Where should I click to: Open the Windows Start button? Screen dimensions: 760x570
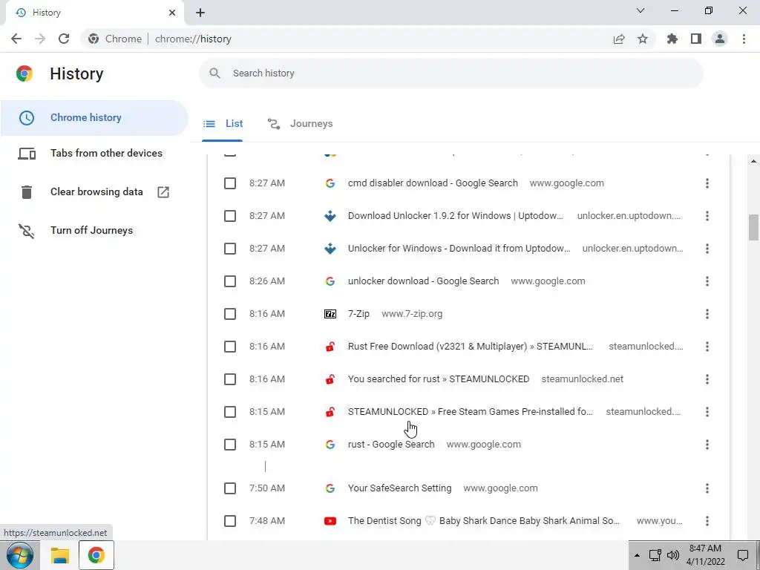pyautogui.click(x=20, y=555)
